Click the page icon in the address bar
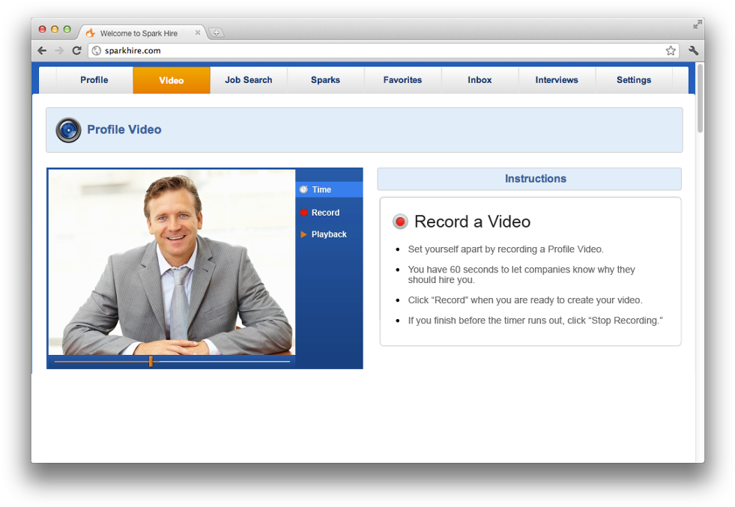735x507 pixels. (x=97, y=50)
